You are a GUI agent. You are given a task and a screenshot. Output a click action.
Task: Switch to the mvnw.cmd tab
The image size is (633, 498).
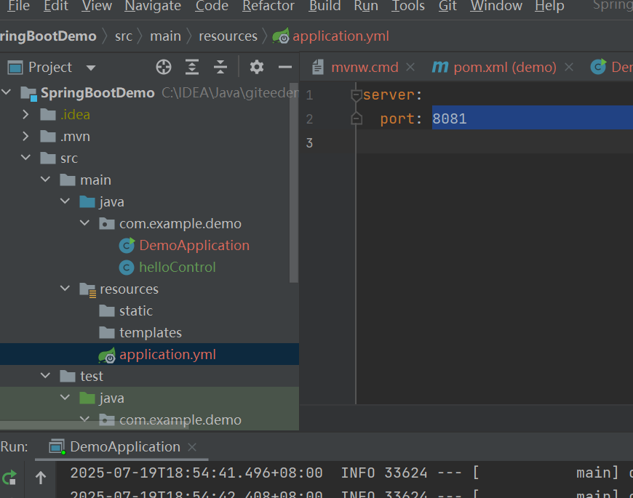coord(365,67)
